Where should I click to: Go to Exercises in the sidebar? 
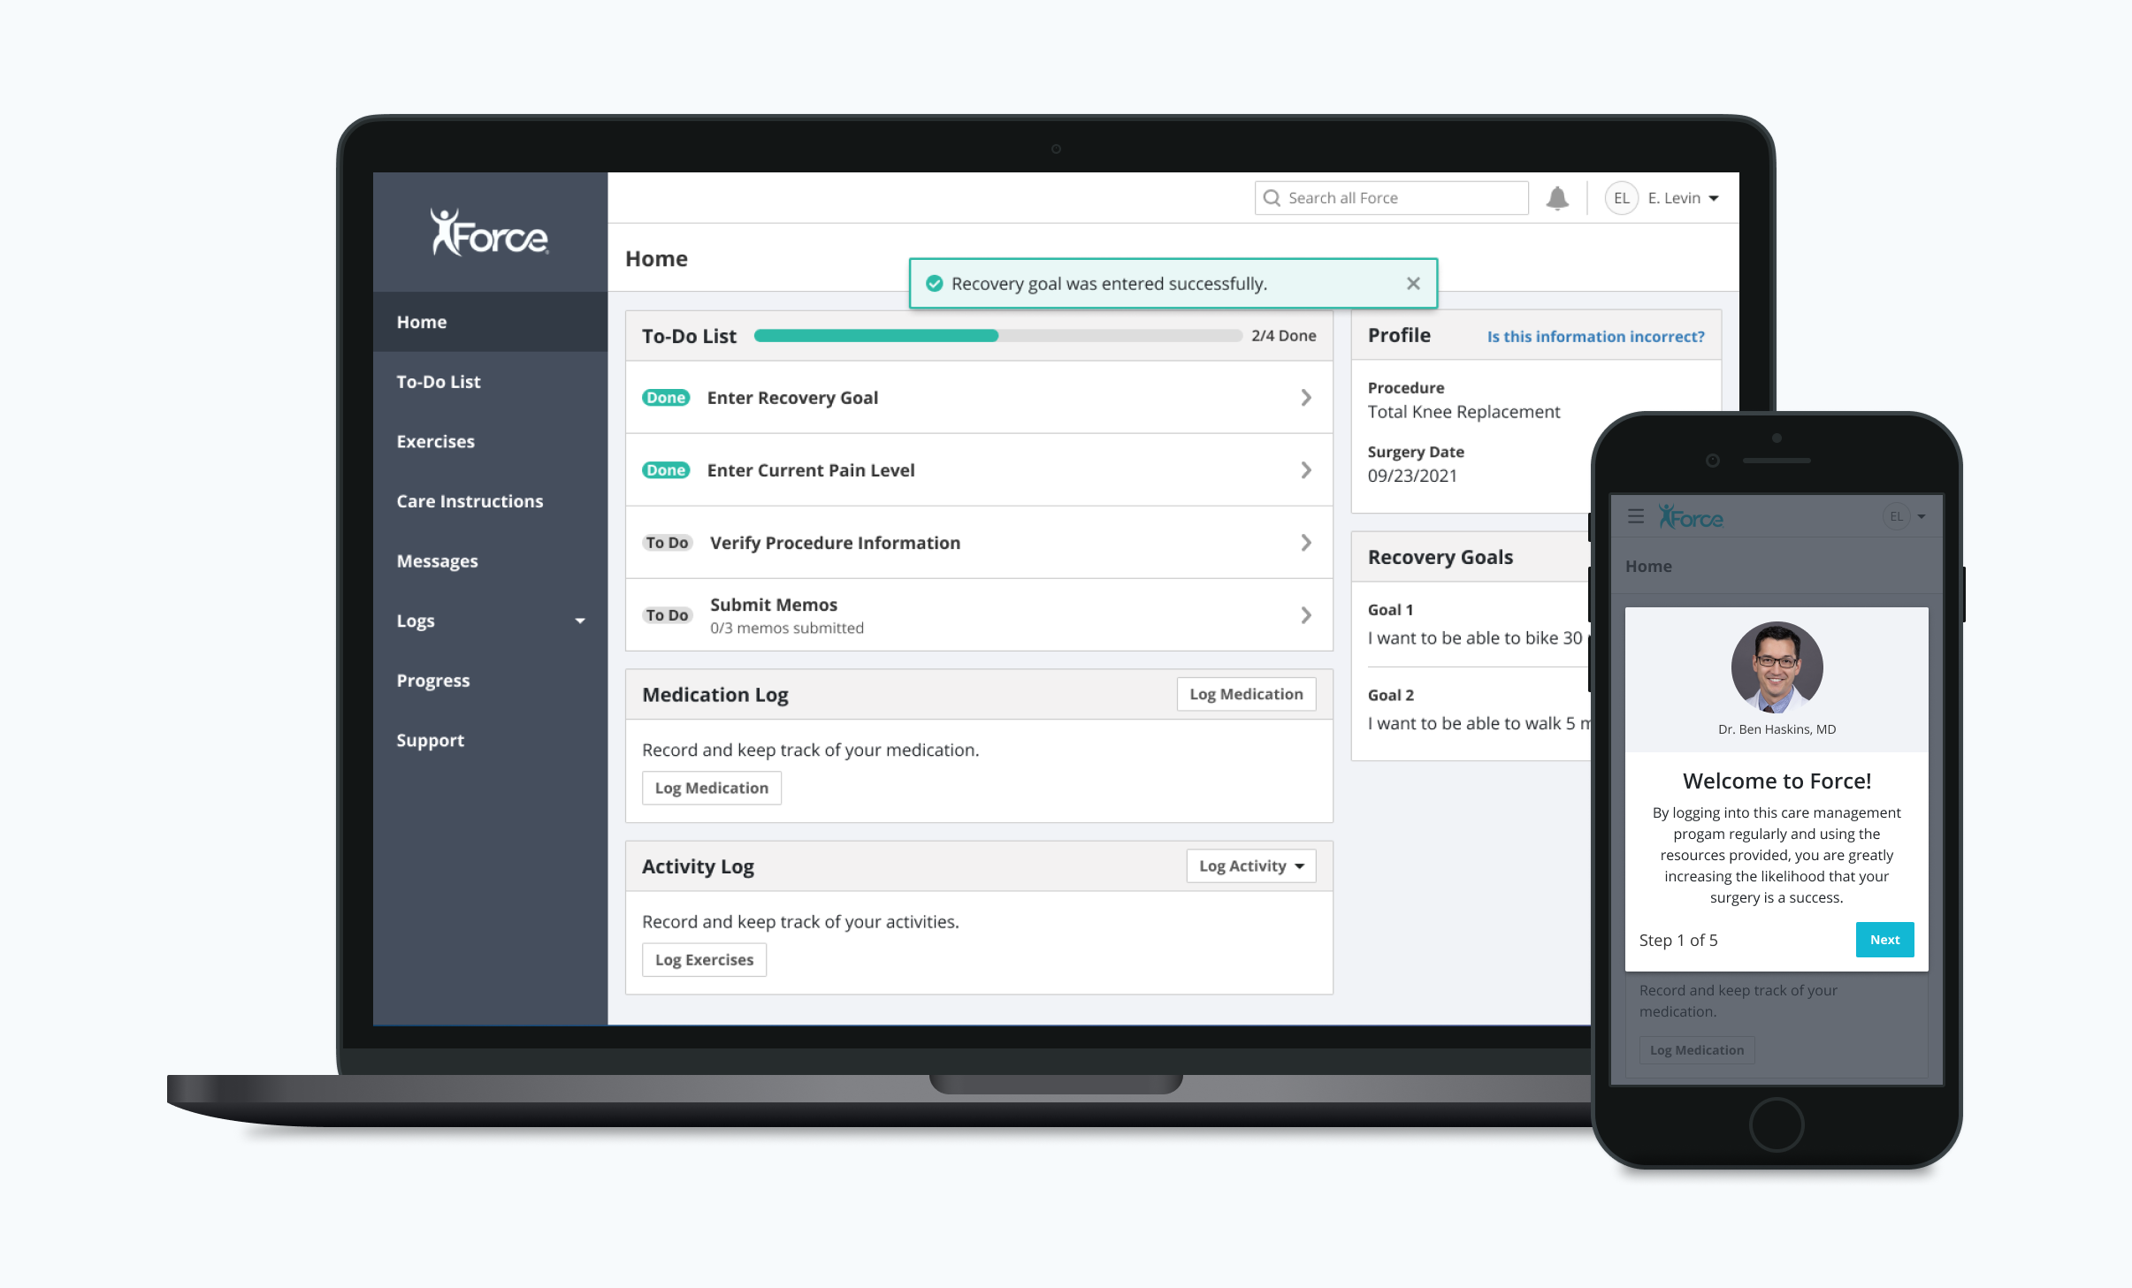coord(436,441)
